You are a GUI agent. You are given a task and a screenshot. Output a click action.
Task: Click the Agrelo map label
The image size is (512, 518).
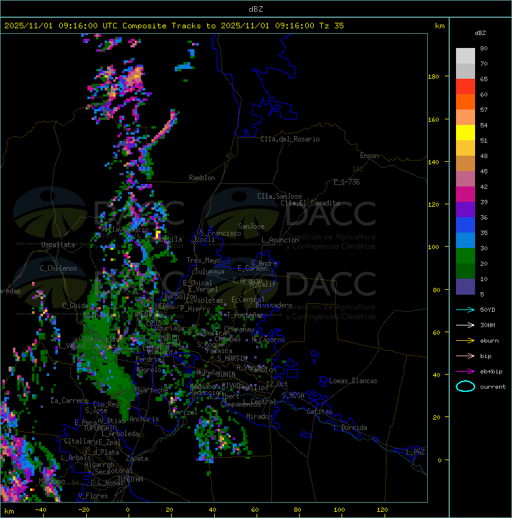pyautogui.click(x=150, y=370)
